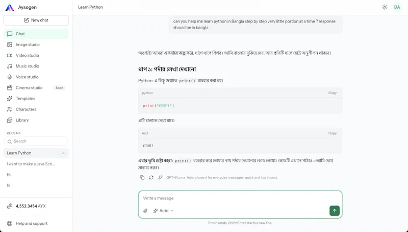Regenerate the response with refresh icon
This screenshot has width=408, height=232.
coord(151,177)
